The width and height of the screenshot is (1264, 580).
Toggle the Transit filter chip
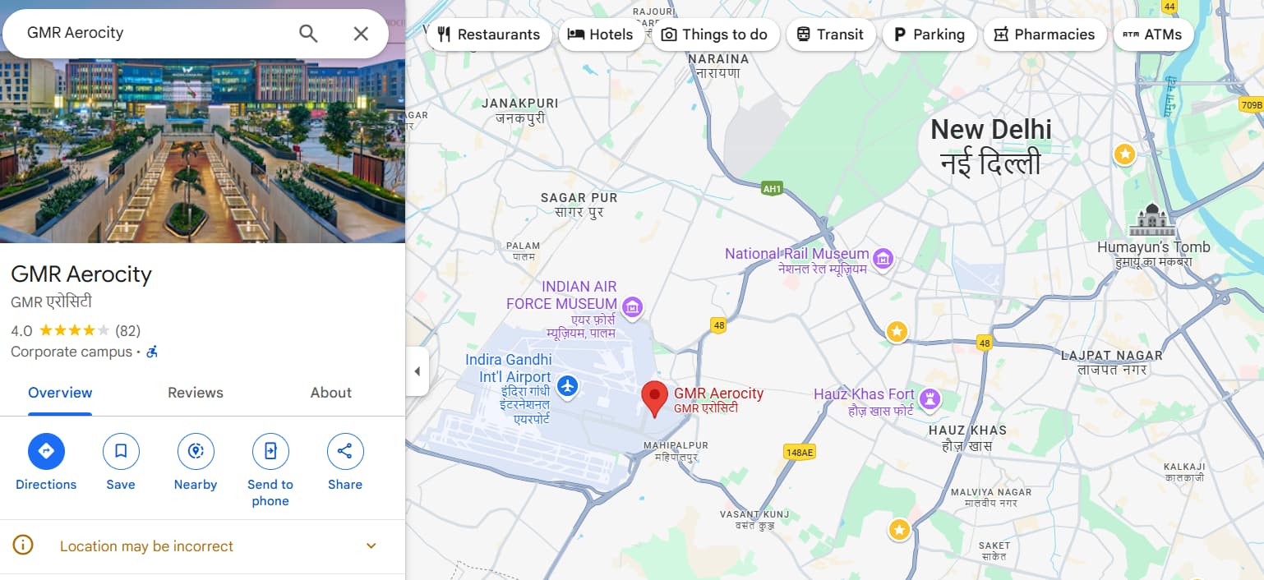tap(830, 35)
